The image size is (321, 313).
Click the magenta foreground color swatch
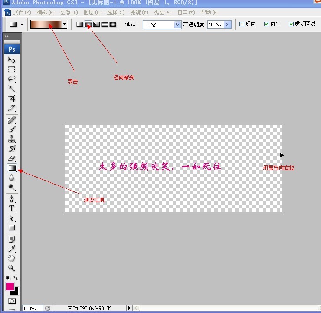click(x=10, y=287)
